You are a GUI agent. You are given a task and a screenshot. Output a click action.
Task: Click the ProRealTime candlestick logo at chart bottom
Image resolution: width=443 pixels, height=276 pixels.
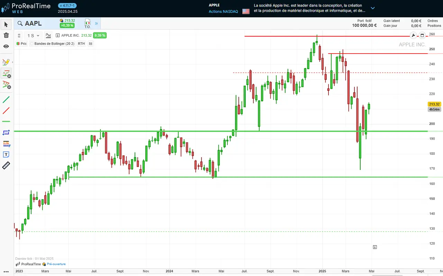18,264
